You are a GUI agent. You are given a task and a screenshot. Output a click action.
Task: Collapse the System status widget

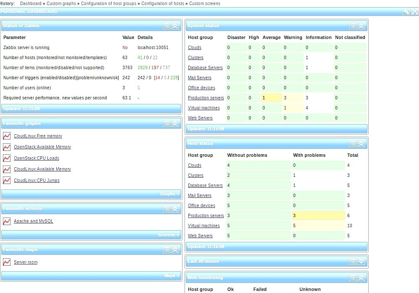tap(361, 26)
